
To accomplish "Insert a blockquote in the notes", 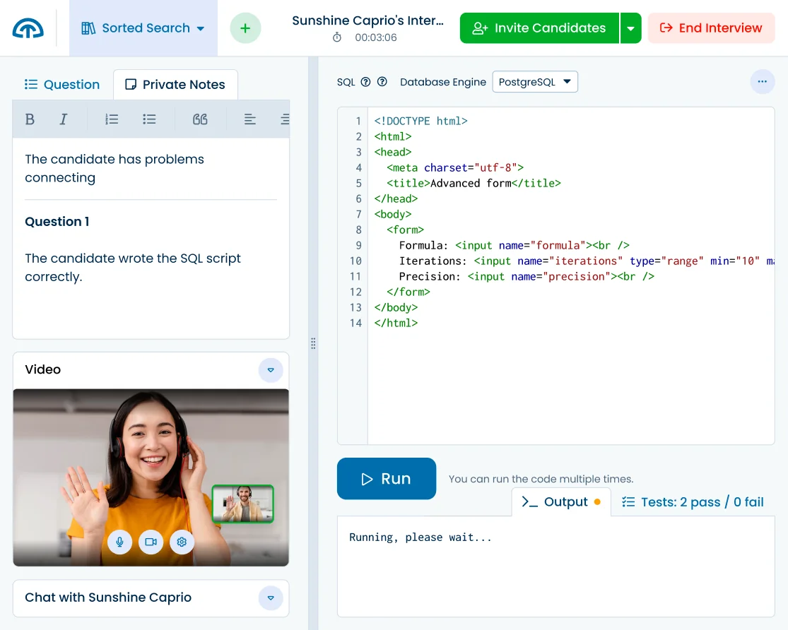I will pos(200,119).
